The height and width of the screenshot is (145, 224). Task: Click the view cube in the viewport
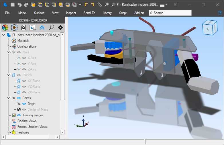point(210,27)
